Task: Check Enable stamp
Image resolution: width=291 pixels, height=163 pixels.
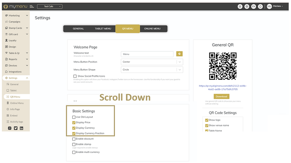Action: click(x=74, y=144)
